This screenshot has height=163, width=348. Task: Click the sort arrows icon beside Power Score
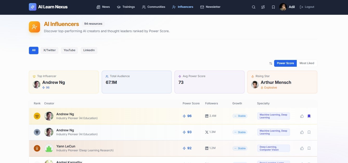[x=271, y=63]
